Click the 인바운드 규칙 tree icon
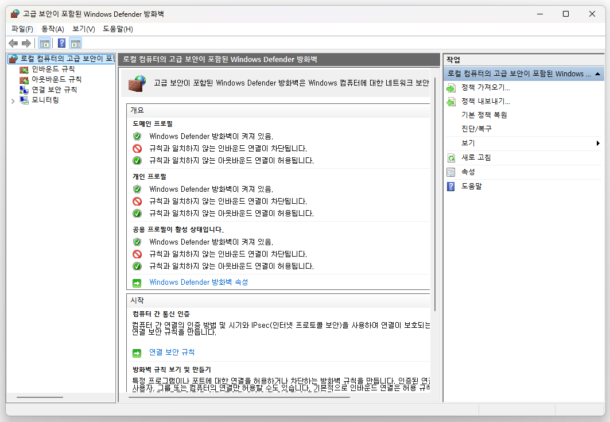 [x=24, y=69]
